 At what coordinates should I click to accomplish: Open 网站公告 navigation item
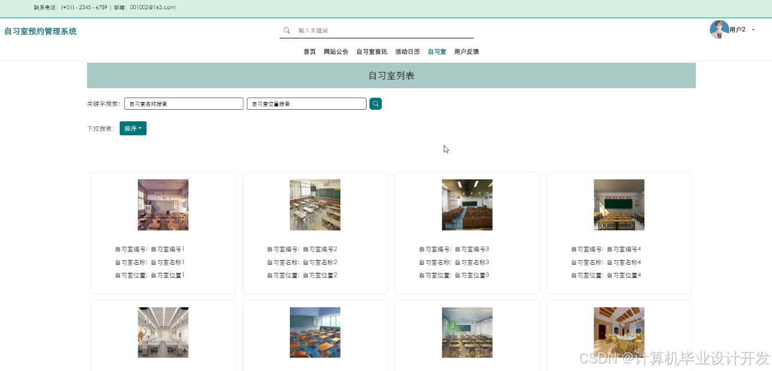[336, 52]
